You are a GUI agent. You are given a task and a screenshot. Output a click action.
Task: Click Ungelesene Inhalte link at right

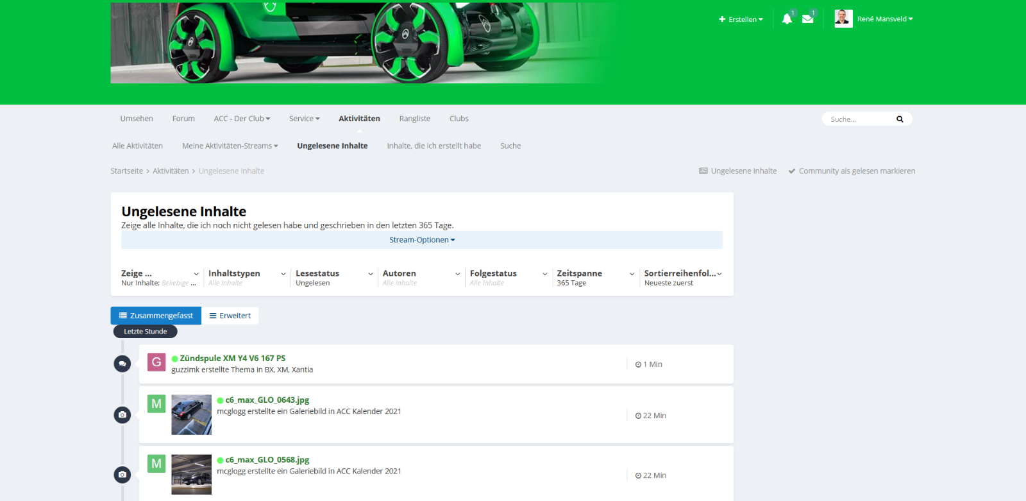(x=738, y=171)
